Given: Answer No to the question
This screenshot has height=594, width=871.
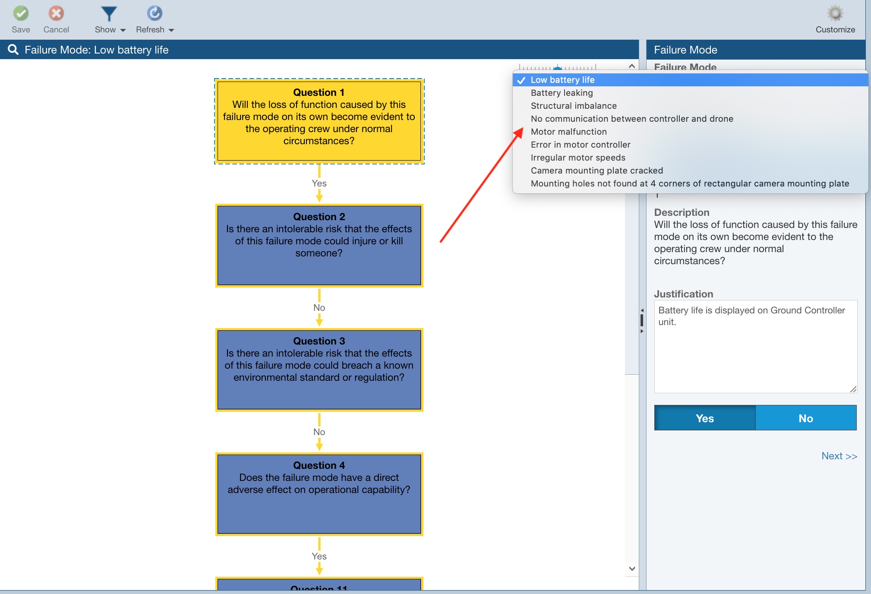Looking at the screenshot, I should click(805, 418).
